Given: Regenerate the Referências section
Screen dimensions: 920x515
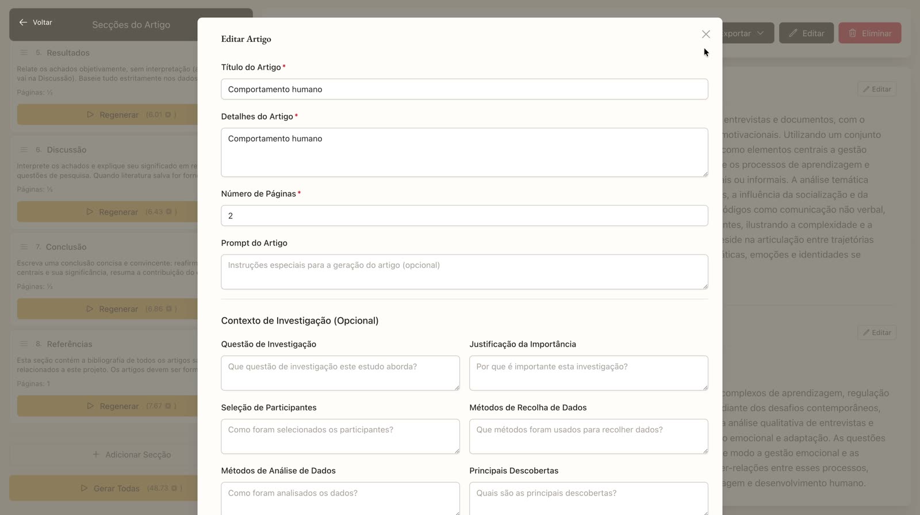Looking at the screenshot, I should (x=108, y=406).
